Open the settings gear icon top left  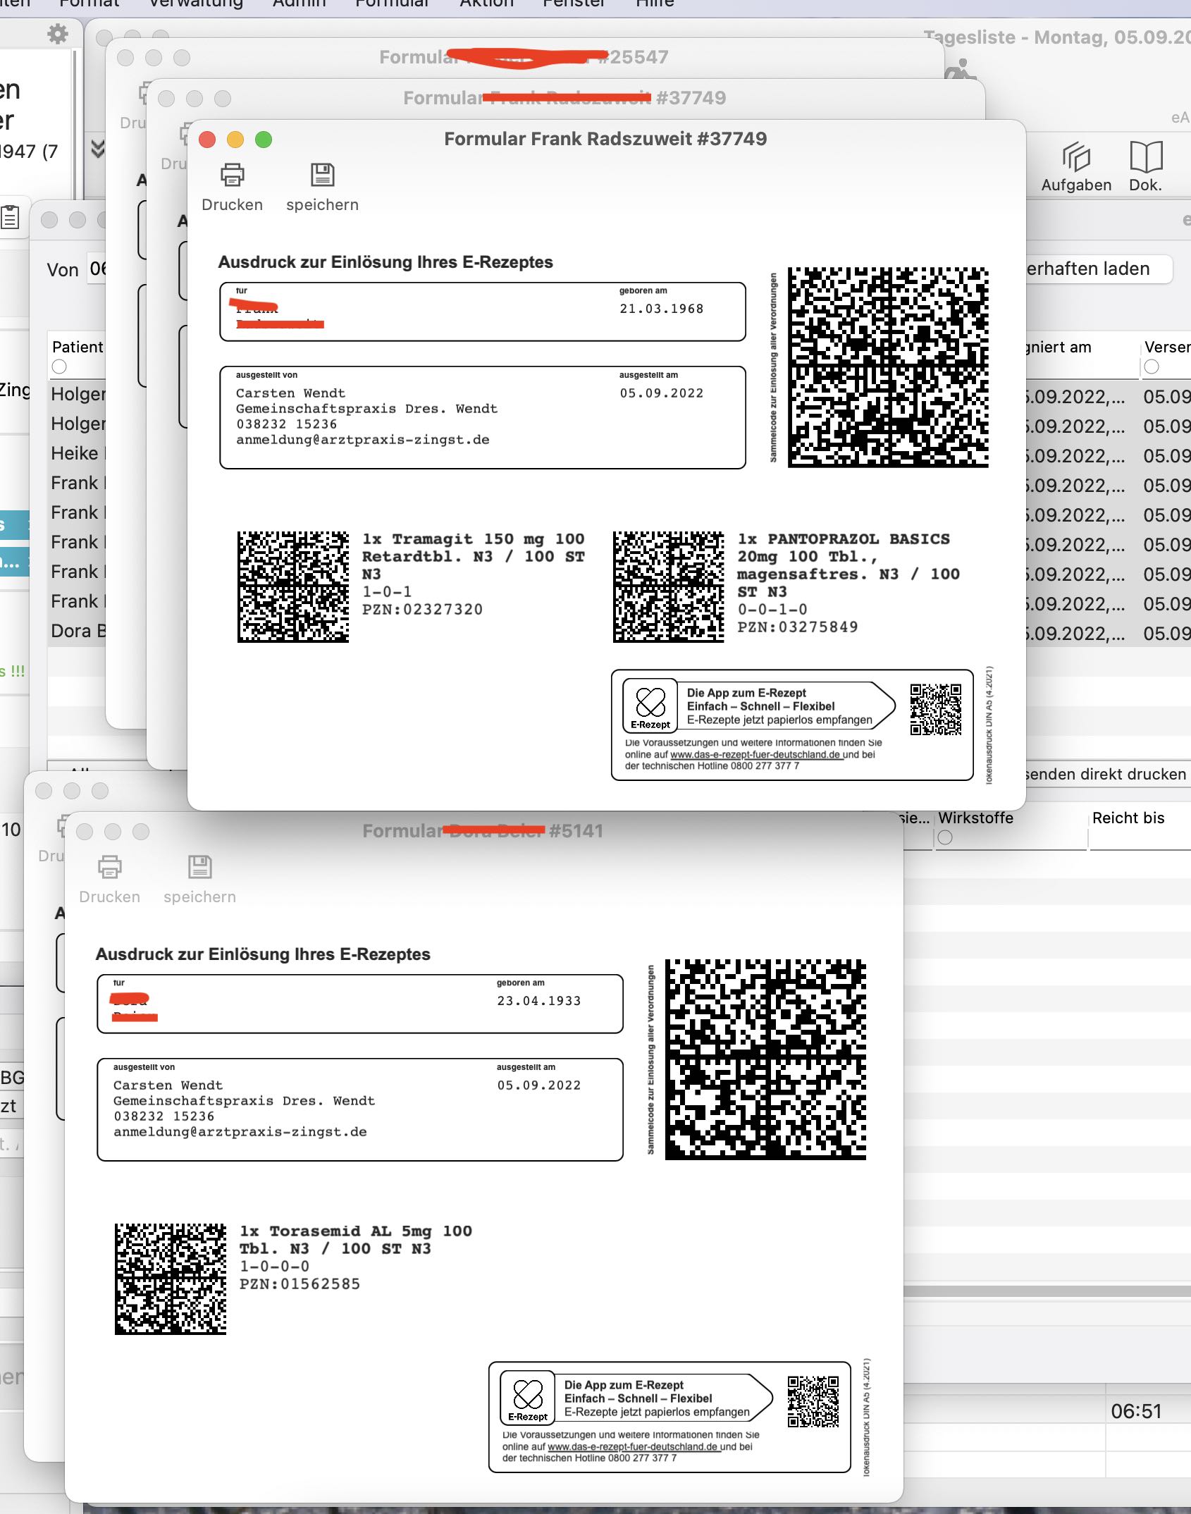pos(57,34)
